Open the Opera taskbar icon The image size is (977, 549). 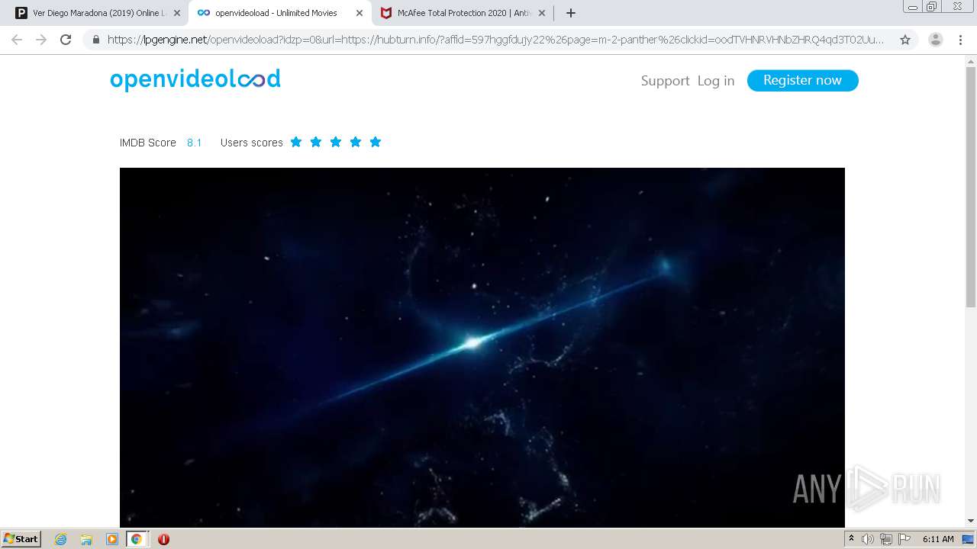click(163, 539)
